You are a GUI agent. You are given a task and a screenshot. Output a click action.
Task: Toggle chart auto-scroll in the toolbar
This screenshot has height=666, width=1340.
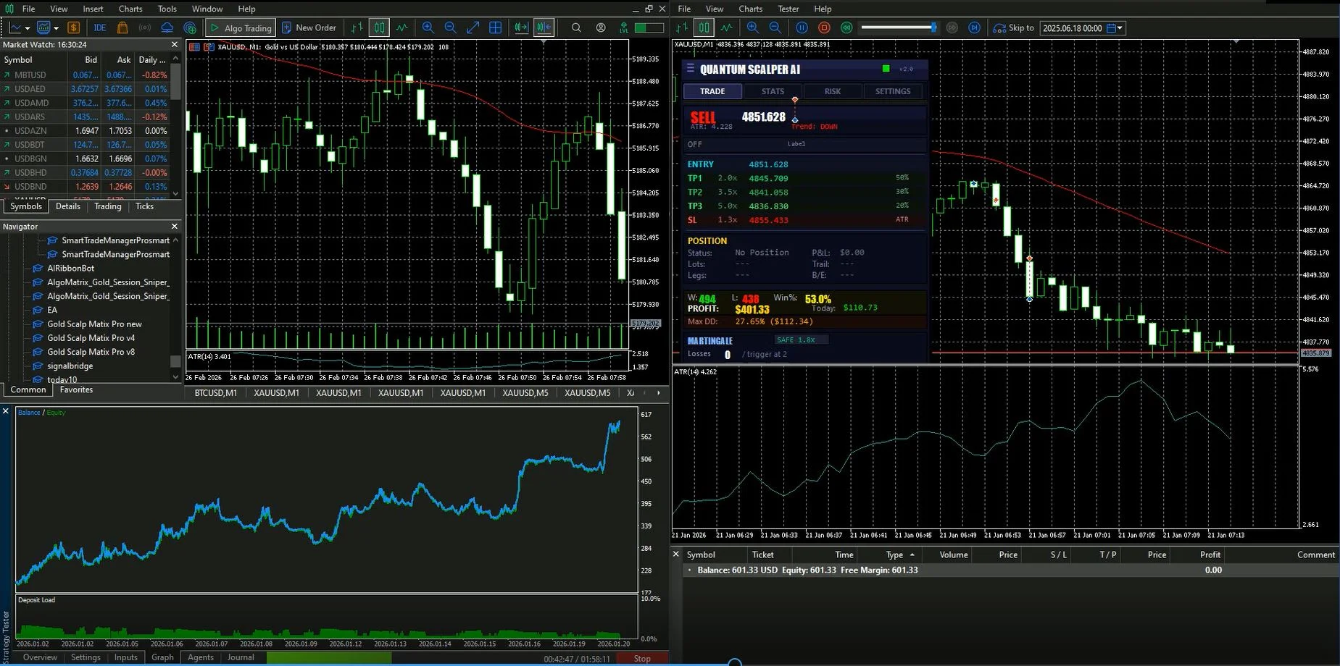(521, 28)
